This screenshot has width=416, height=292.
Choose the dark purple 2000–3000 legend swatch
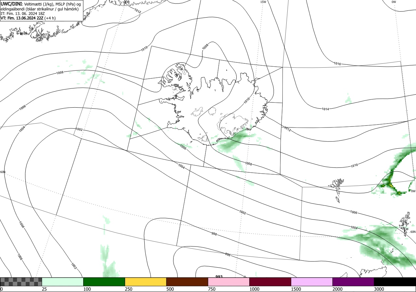tap(353, 282)
